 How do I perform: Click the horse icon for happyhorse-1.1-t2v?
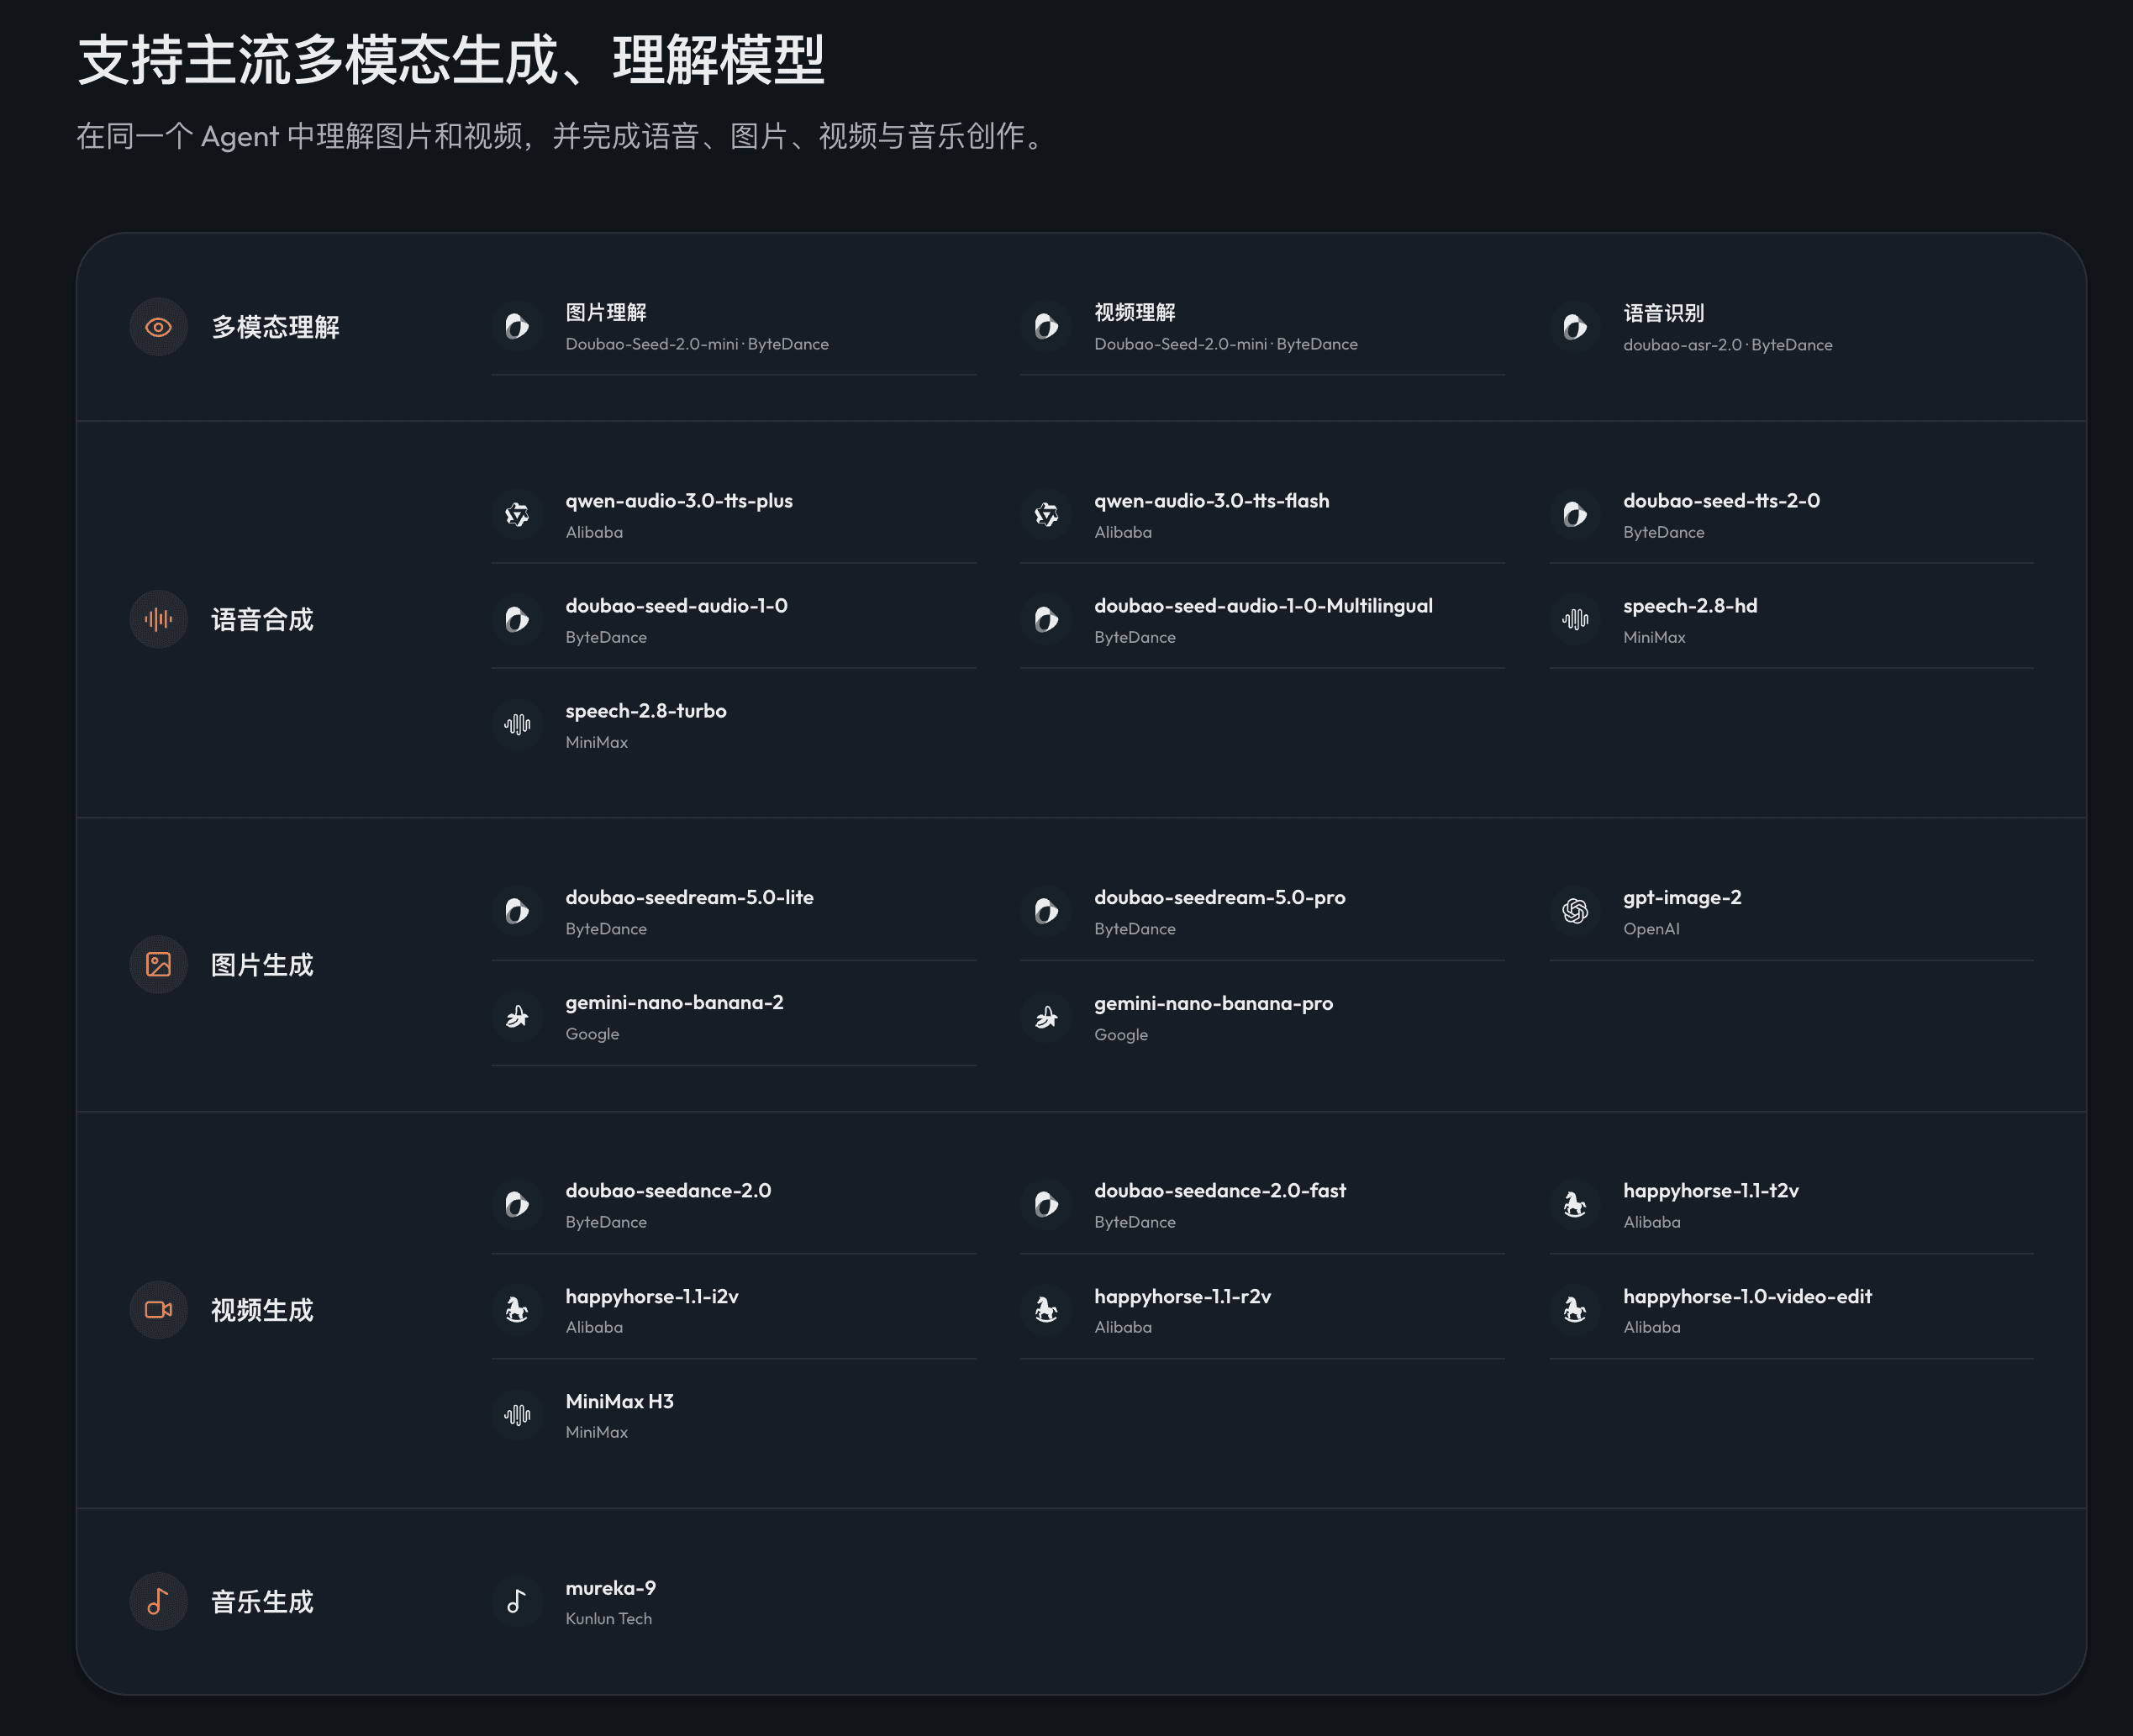[1575, 1205]
